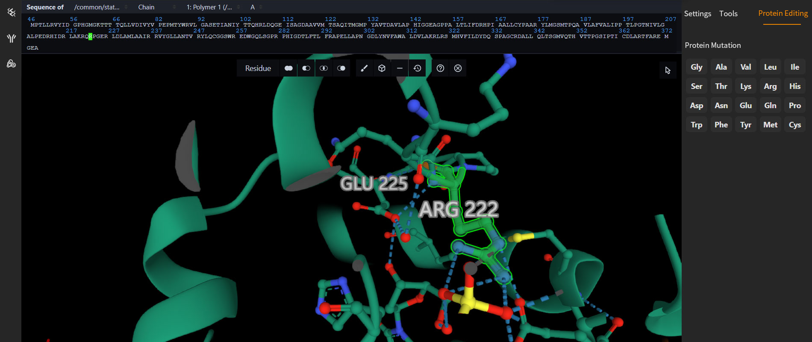Viewport: 812px width, 342px height.
Task: Click the highlighted green residue in sequence
Action: click(90, 37)
